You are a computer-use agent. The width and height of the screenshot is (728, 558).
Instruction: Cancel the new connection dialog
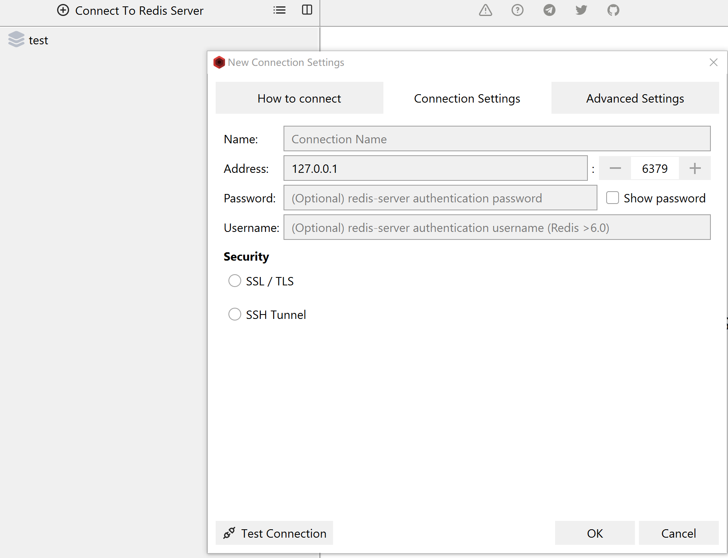[679, 533]
